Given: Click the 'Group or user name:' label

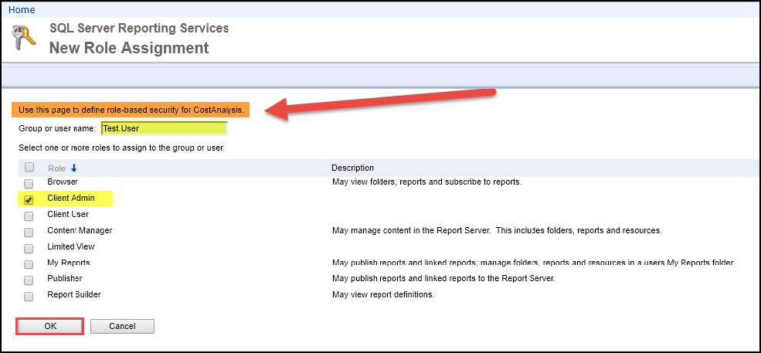Looking at the screenshot, I should (x=57, y=129).
